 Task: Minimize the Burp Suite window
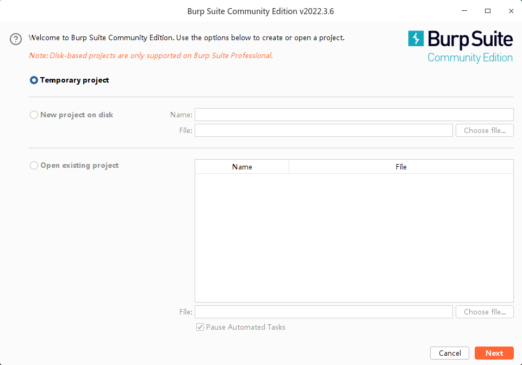(x=464, y=11)
